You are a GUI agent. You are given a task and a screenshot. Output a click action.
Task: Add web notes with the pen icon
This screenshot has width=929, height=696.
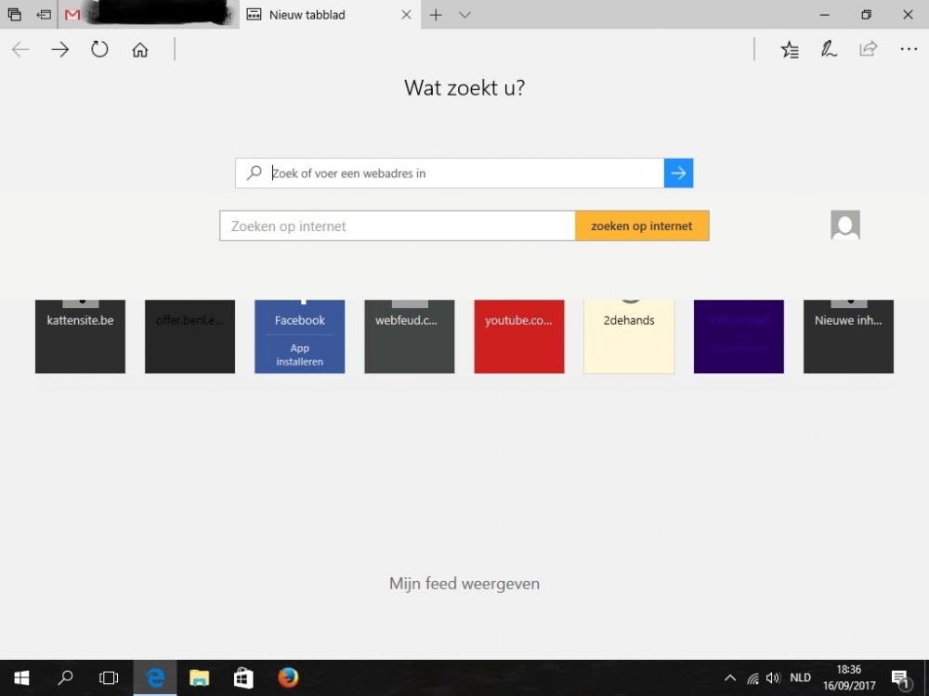(x=829, y=49)
